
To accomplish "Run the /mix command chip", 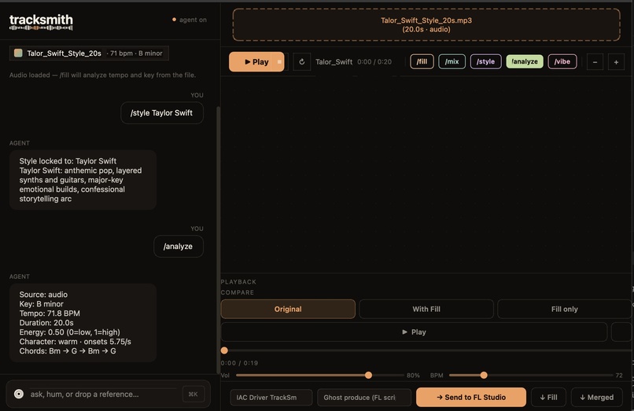I will (452, 61).
